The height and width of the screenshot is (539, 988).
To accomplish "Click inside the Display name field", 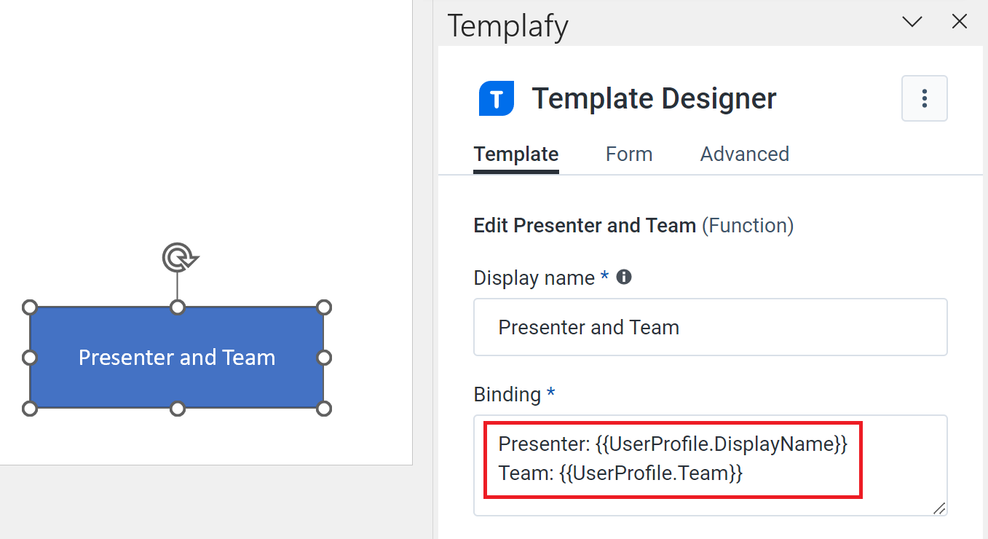I will [x=710, y=327].
